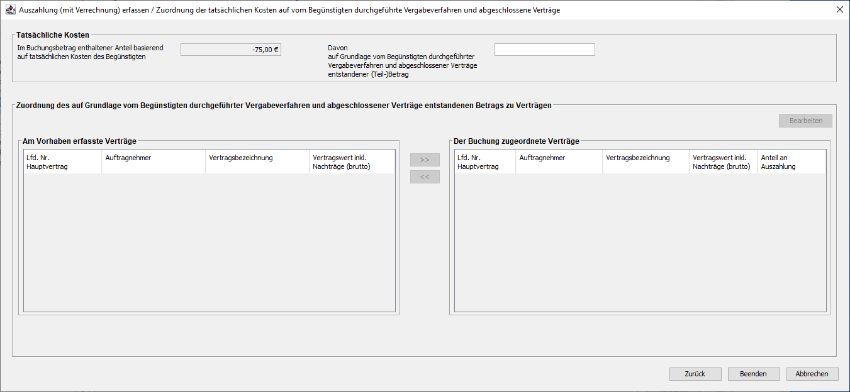Go back with the Zurück button
This screenshot has height=392, width=850.
click(695, 374)
